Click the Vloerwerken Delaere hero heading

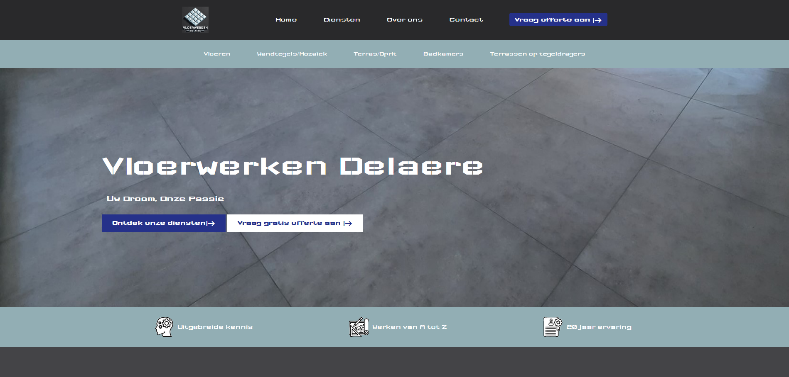292,166
